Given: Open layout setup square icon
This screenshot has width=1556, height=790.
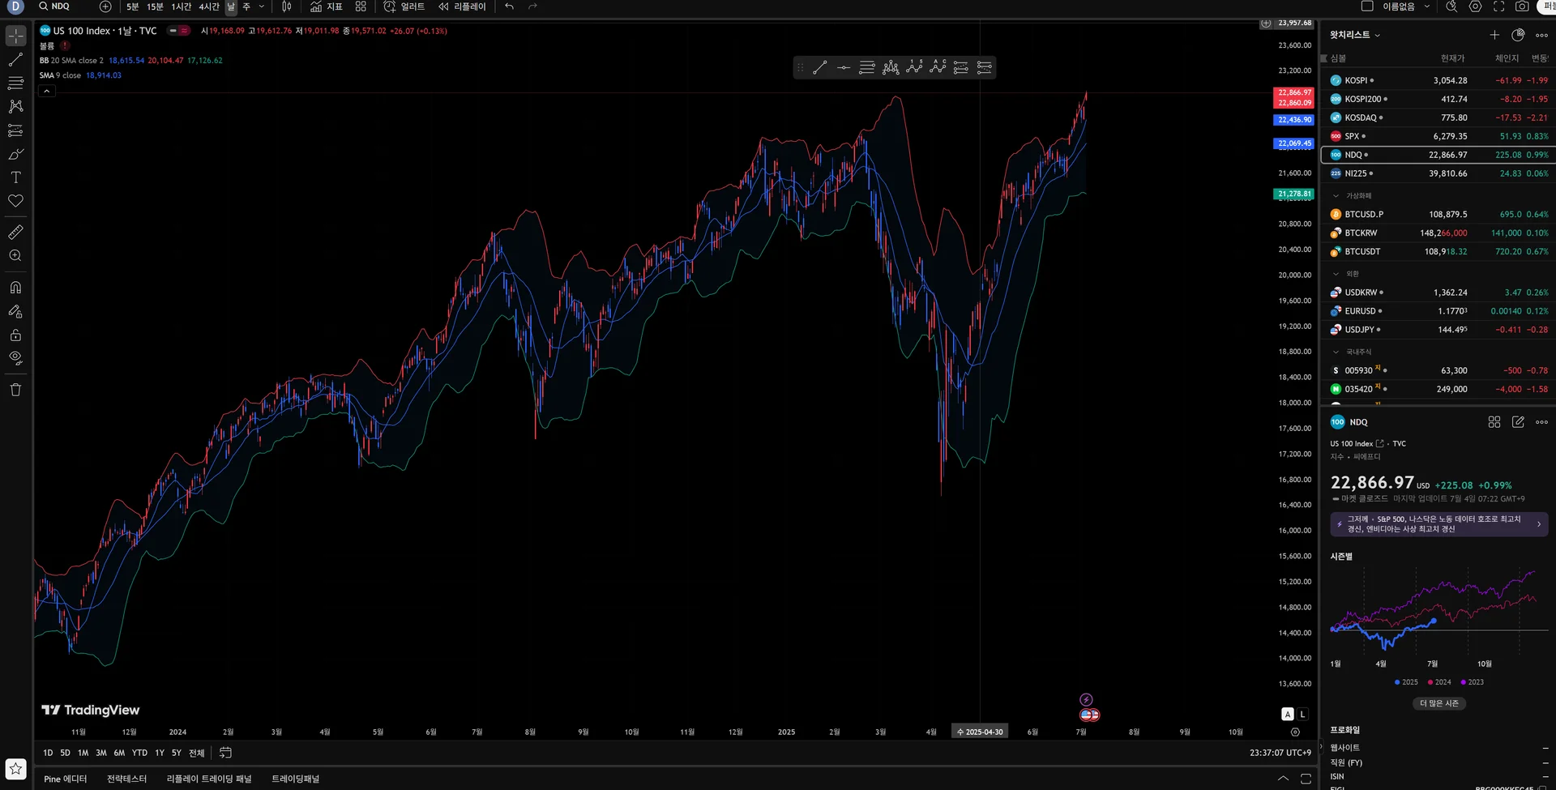Looking at the screenshot, I should [1367, 6].
